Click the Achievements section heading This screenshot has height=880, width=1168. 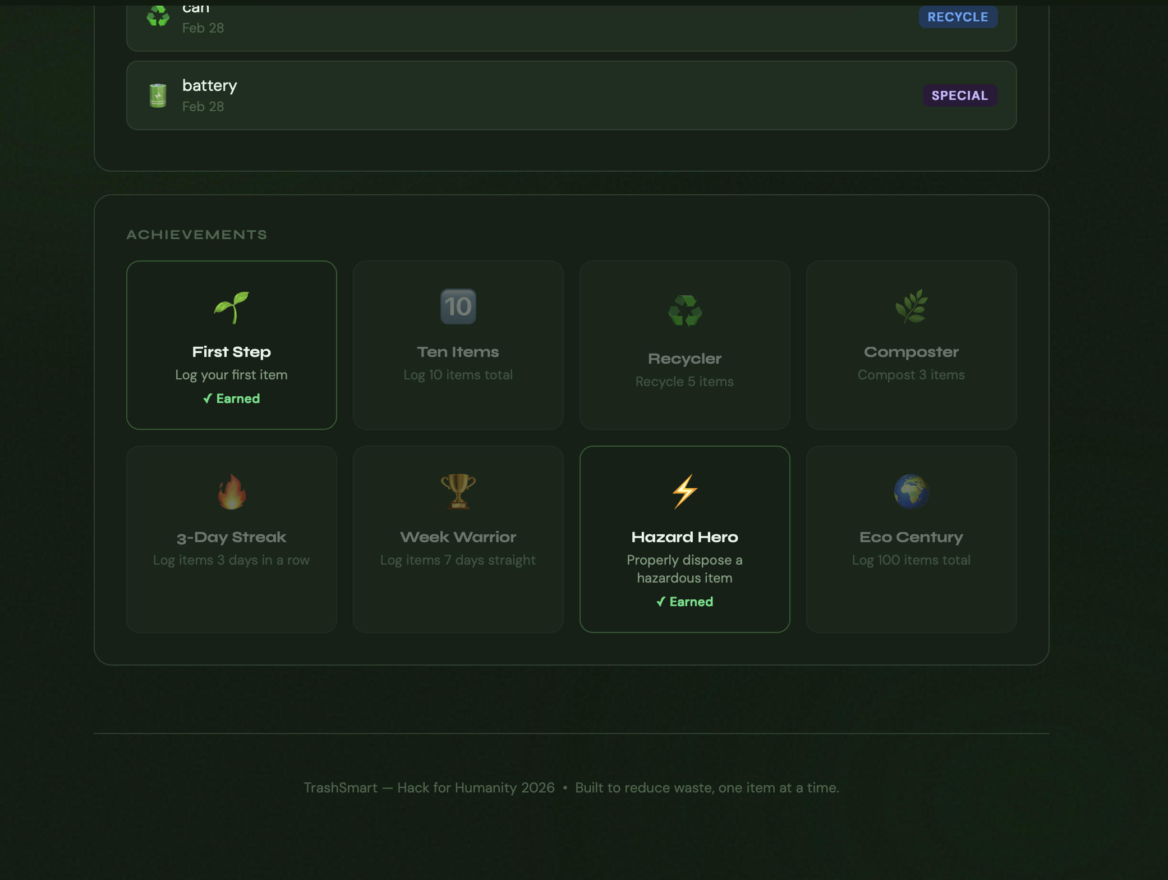point(196,235)
